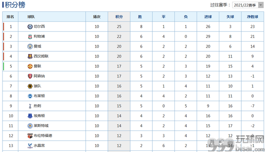Screen dimensions: 265x152
Task: Click the 进球 column header
Action: coord(208,17)
